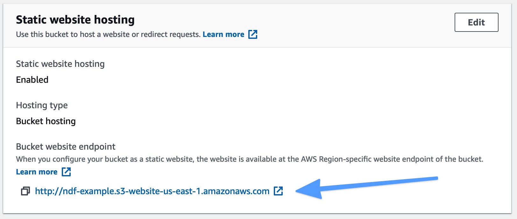Screen dimensions: 517x219
Task: Click the Hosting type label
Action: point(42,105)
